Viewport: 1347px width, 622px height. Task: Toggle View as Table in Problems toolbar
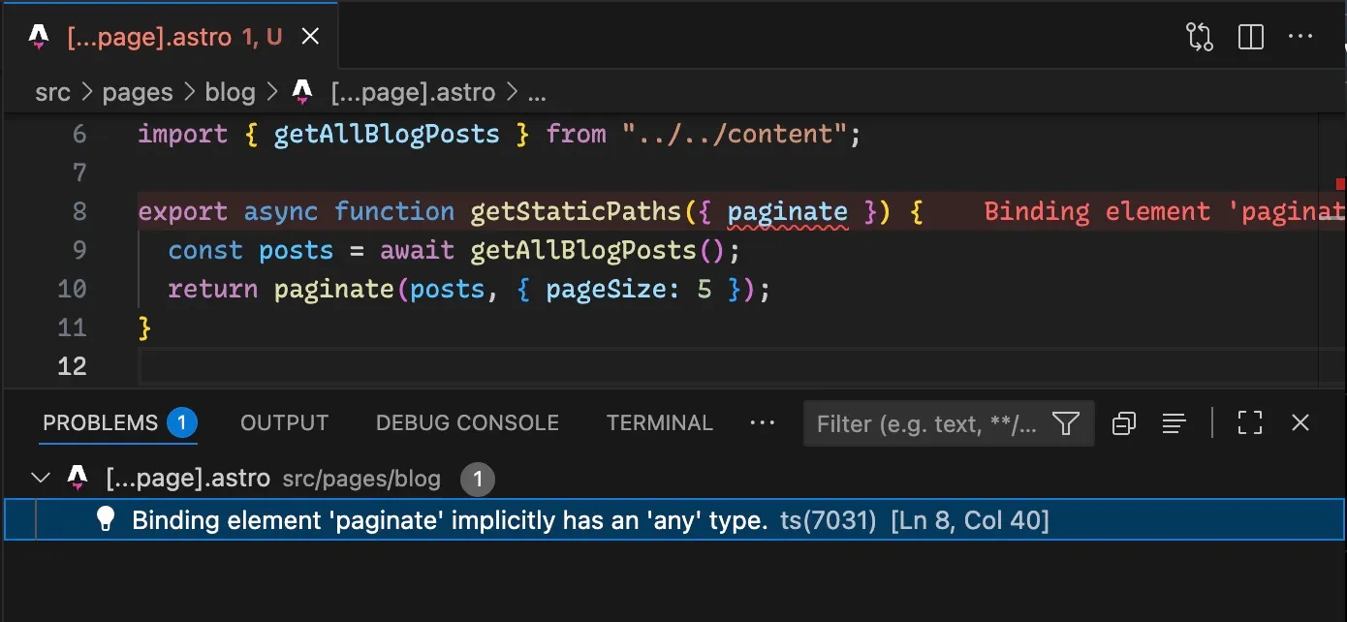(x=1174, y=423)
